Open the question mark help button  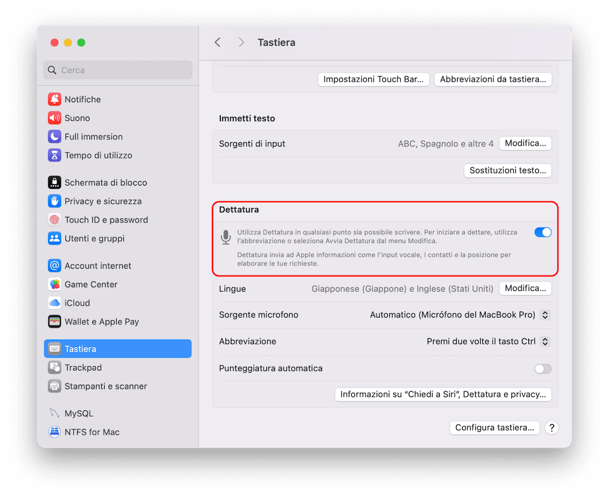551,428
